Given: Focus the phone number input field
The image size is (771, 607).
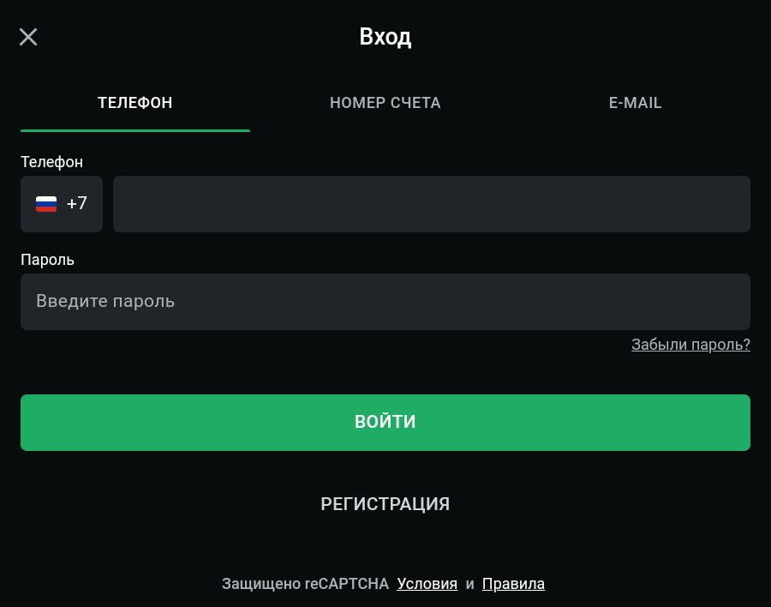Looking at the screenshot, I should [432, 204].
